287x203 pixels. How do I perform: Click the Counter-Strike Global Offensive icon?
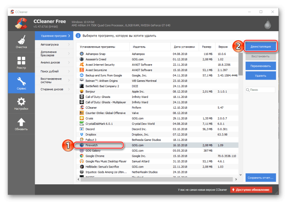click(82, 113)
